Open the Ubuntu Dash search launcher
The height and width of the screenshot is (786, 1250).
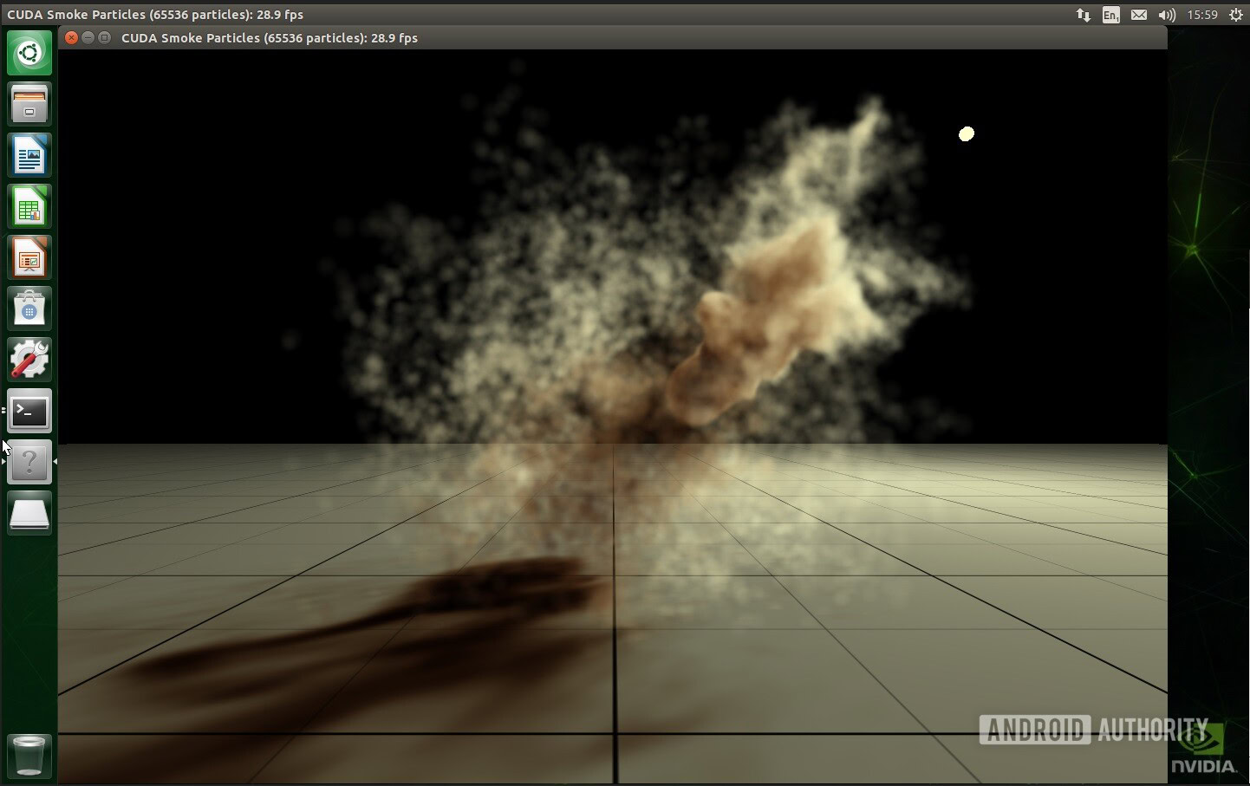click(x=29, y=53)
